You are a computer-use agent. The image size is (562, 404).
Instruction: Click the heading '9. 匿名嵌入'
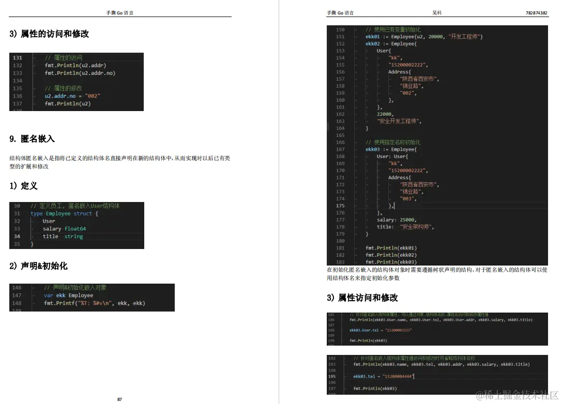coord(32,139)
